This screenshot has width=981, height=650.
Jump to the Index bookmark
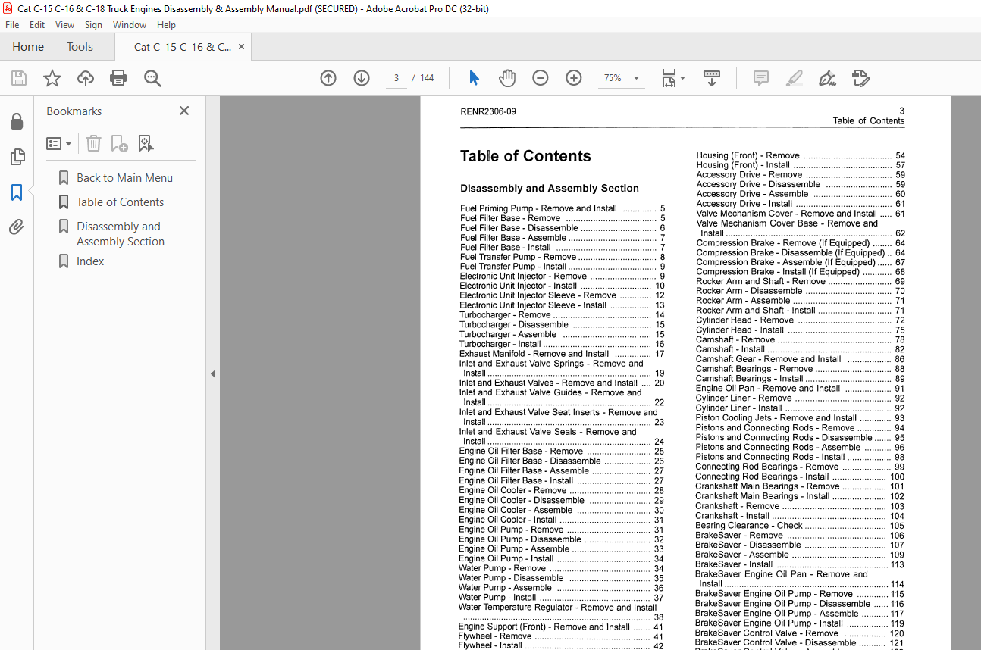(90, 261)
